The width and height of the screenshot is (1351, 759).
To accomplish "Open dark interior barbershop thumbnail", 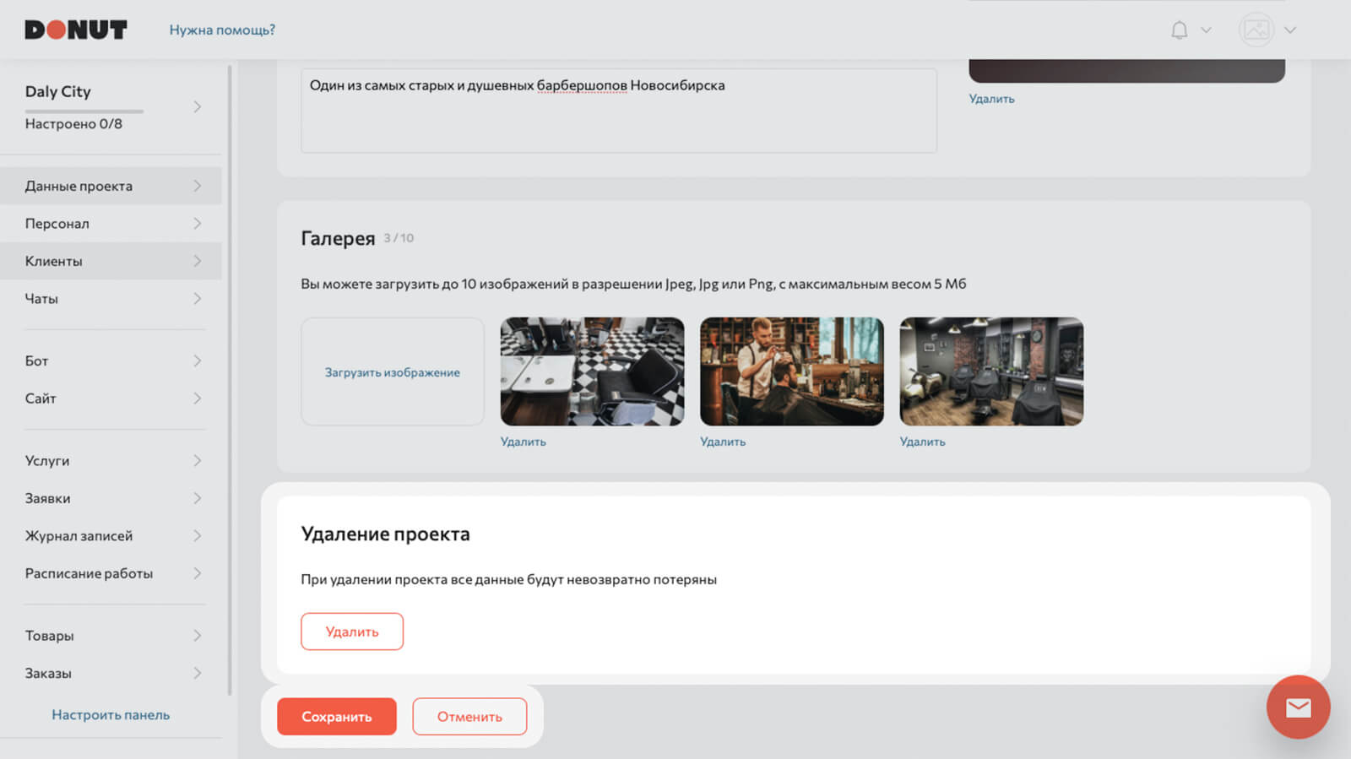I will tap(991, 371).
